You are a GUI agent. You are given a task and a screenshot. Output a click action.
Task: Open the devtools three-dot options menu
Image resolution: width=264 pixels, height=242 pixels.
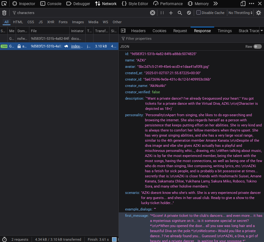[x=251, y=4]
